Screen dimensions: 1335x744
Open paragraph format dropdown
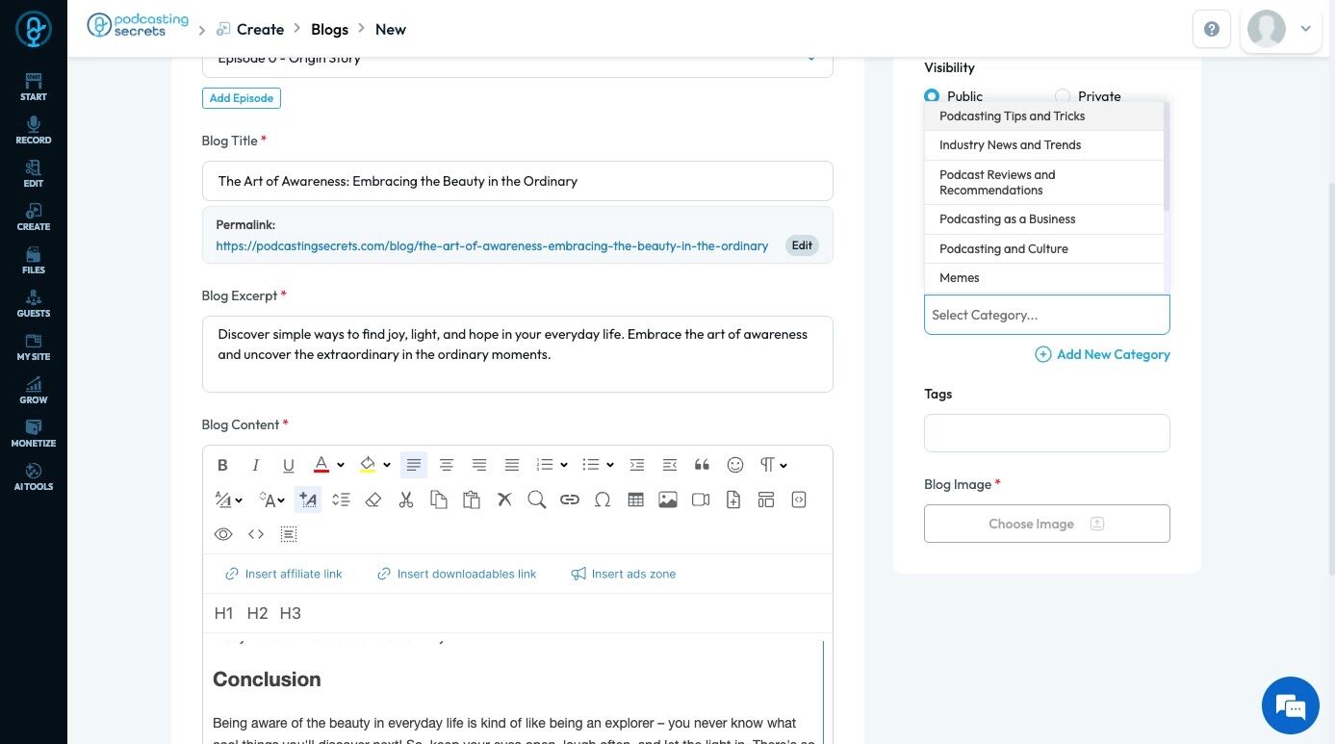click(774, 465)
